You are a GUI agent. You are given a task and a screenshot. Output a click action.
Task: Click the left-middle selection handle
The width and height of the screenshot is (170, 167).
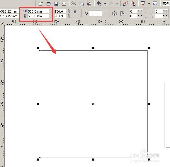click(x=38, y=104)
